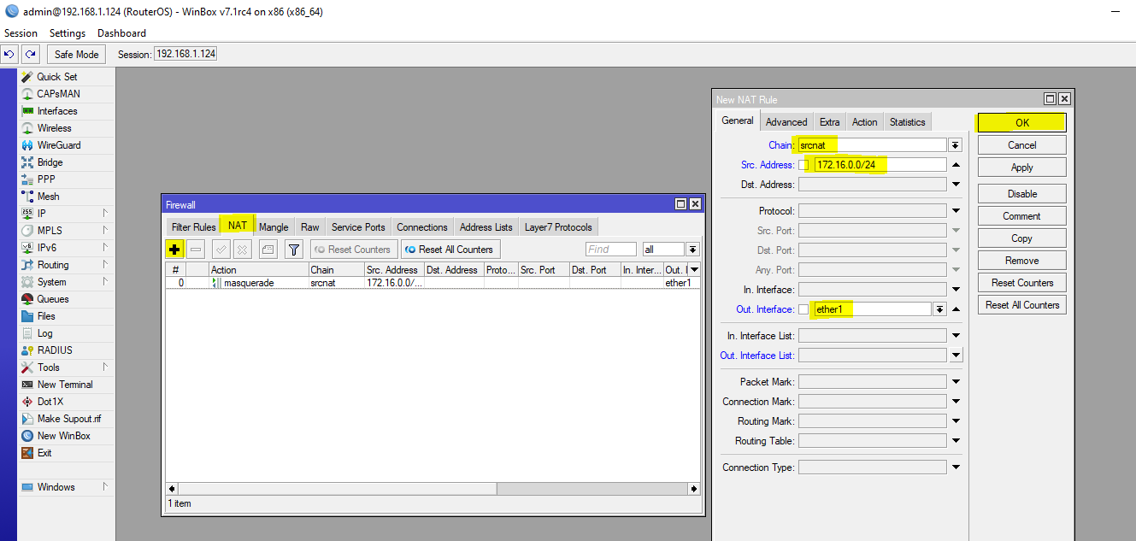This screenshot has width=1136, height=541.
Task: Open the Wireless sidebar item
Action: pyautogui.click(x=55, y=128)
